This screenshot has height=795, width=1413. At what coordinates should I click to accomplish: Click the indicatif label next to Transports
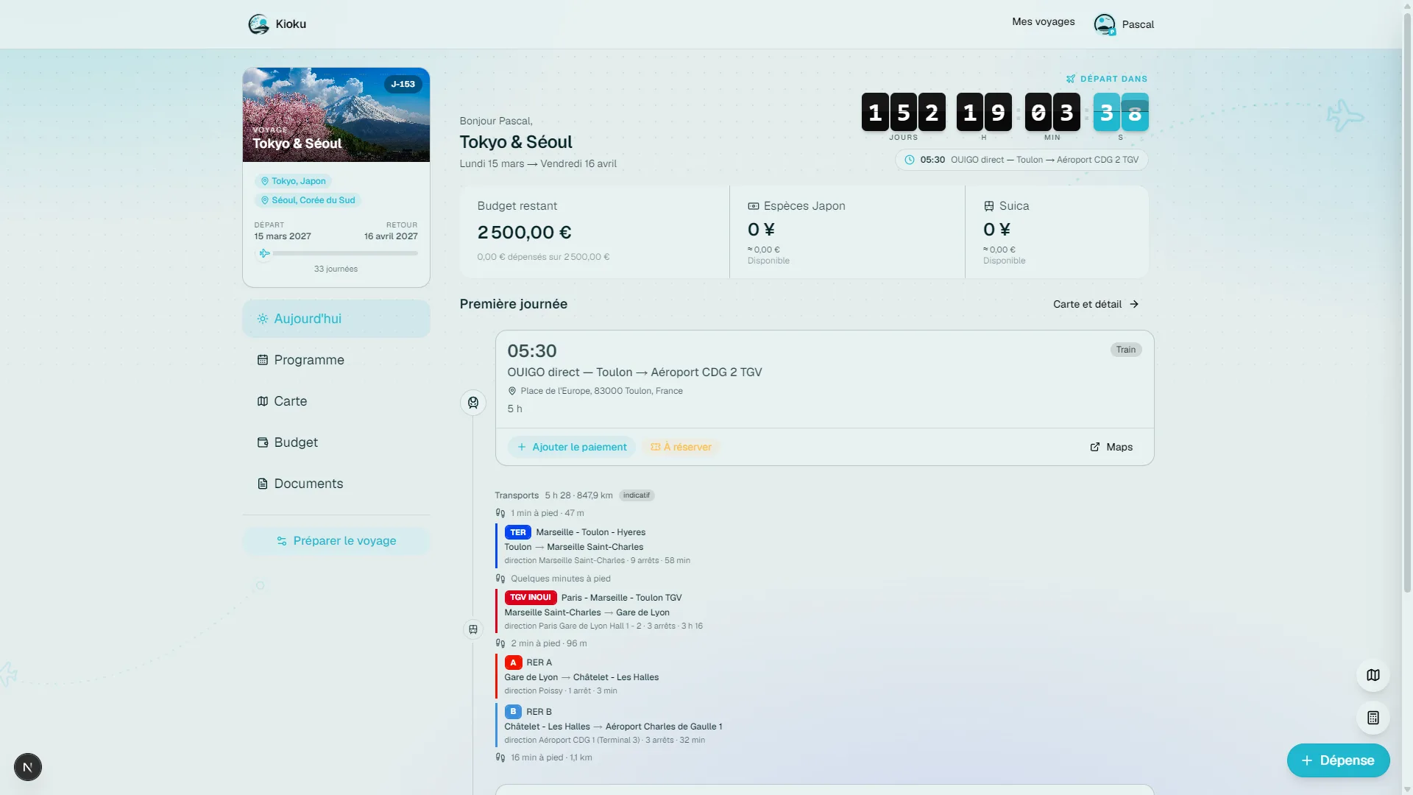click(x=637, y=495)
